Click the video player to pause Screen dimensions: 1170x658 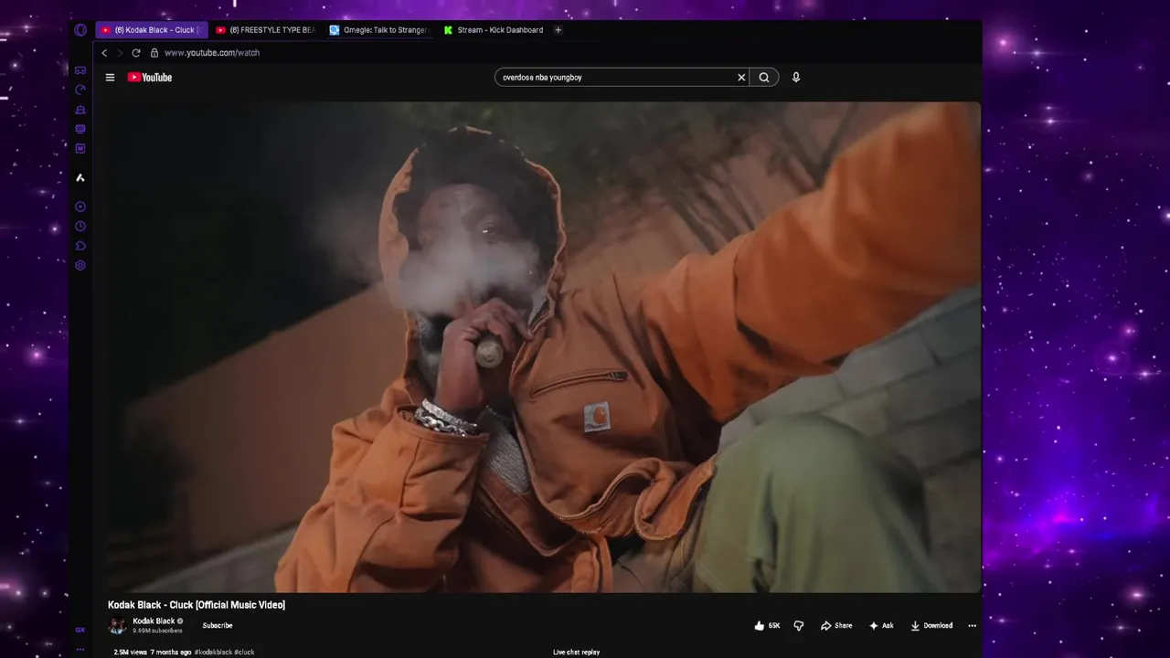coord(543,347)
